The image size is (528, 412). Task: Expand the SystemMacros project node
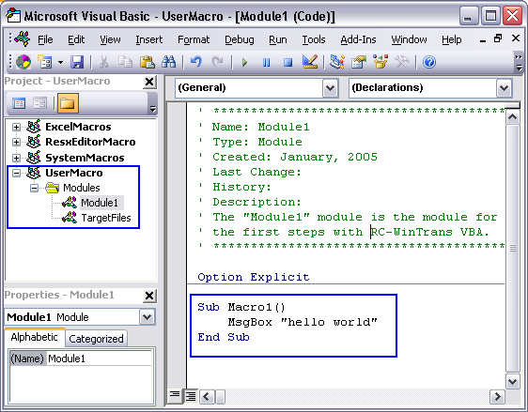pos(16,158)
